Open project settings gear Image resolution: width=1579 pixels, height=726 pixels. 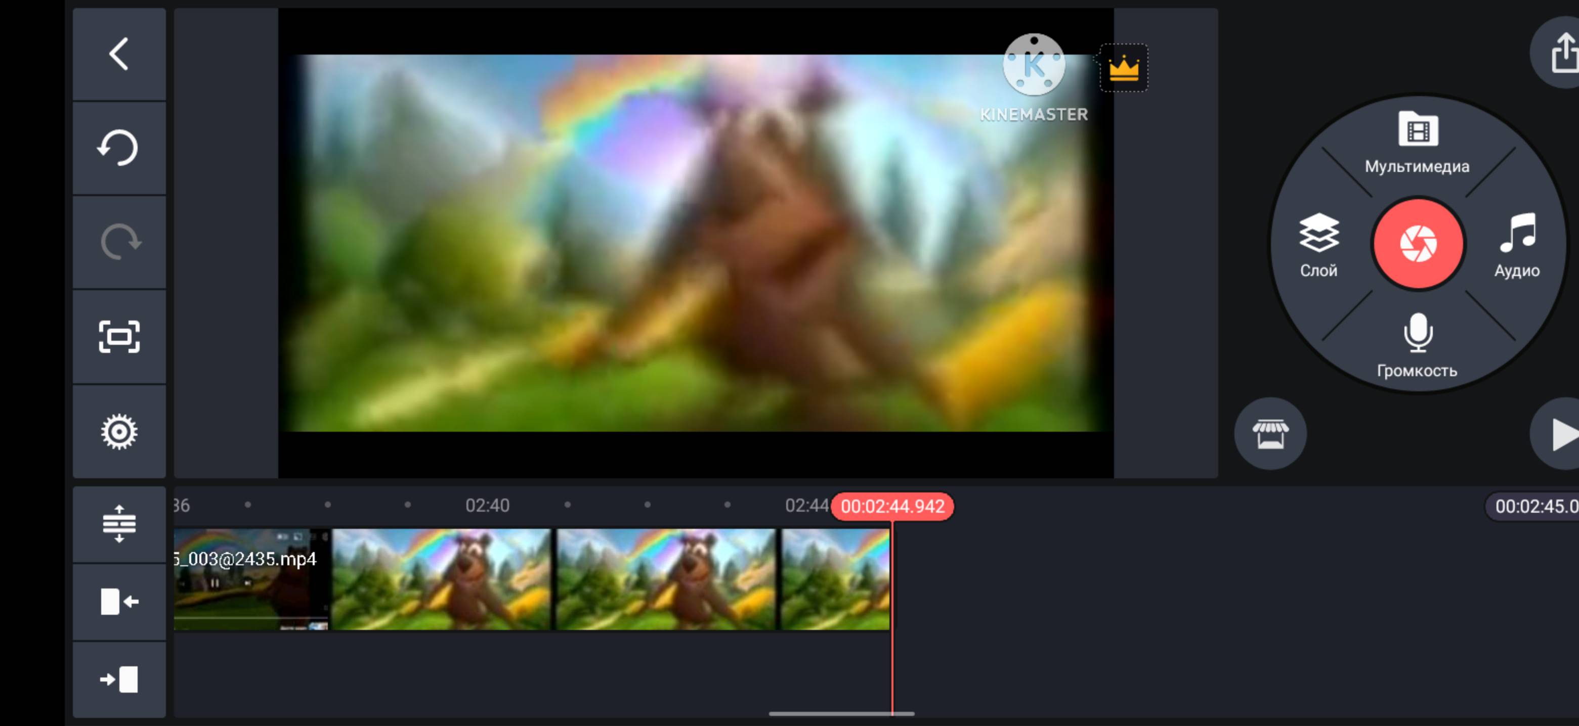point(119,432)
